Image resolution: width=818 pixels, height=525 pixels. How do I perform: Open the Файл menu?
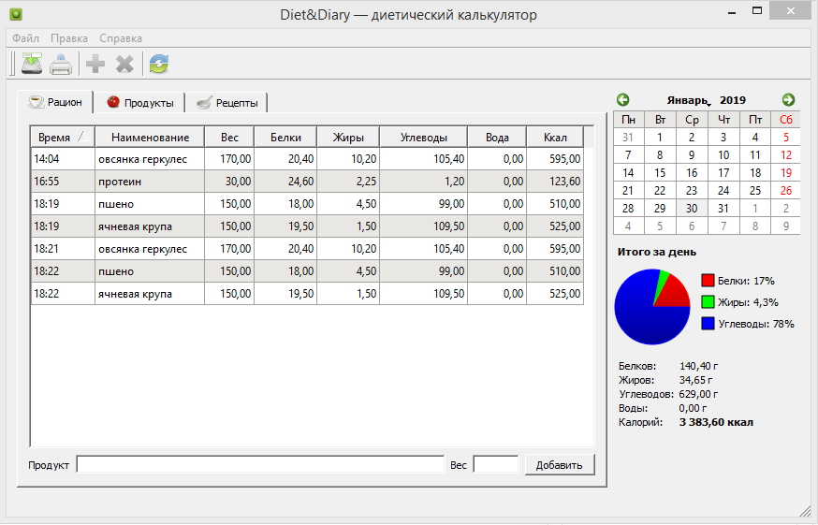(x=25, y=38)
